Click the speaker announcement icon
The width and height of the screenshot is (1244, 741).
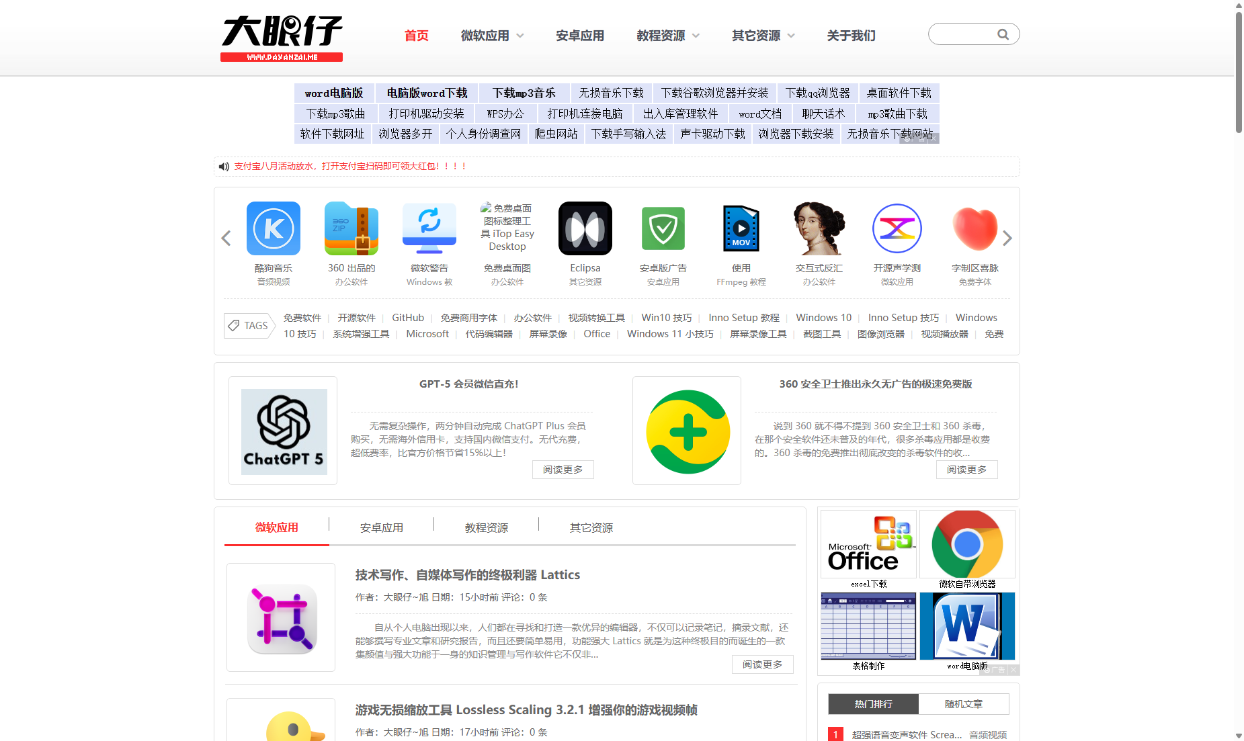[224, 167]
